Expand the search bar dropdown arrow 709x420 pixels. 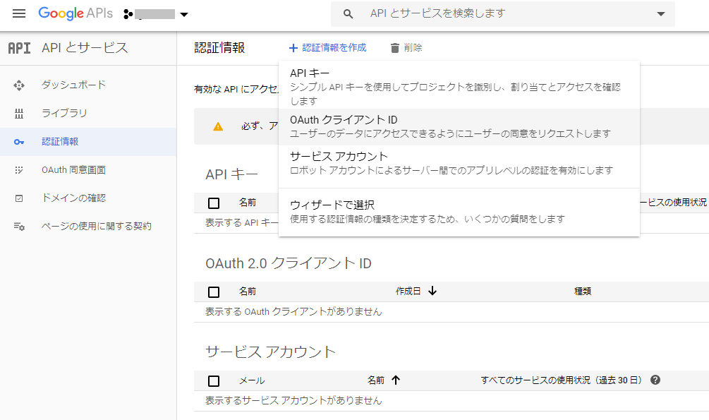[x=660, y=14]
